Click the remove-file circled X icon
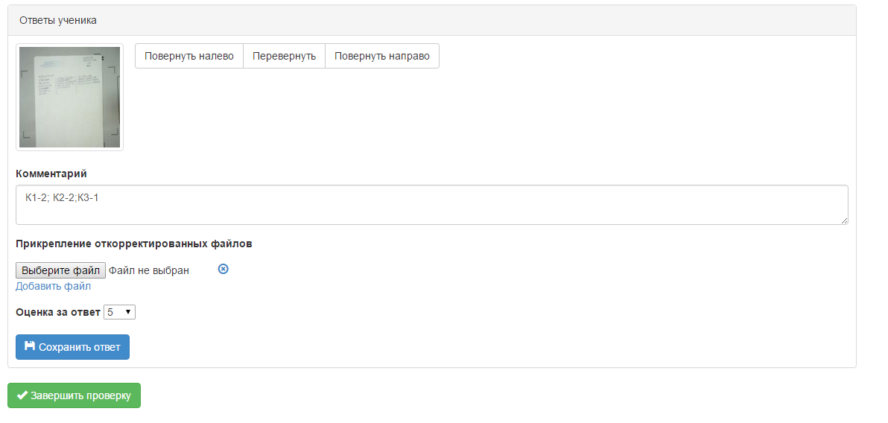Viewport: 888px width, 423px height. 223,269
